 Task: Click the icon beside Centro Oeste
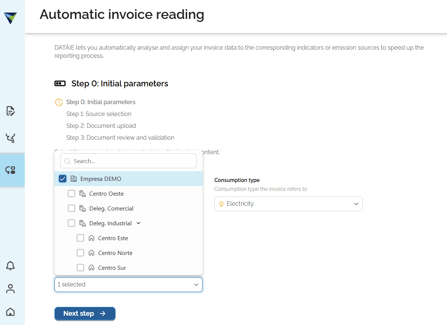click(83, 193)
